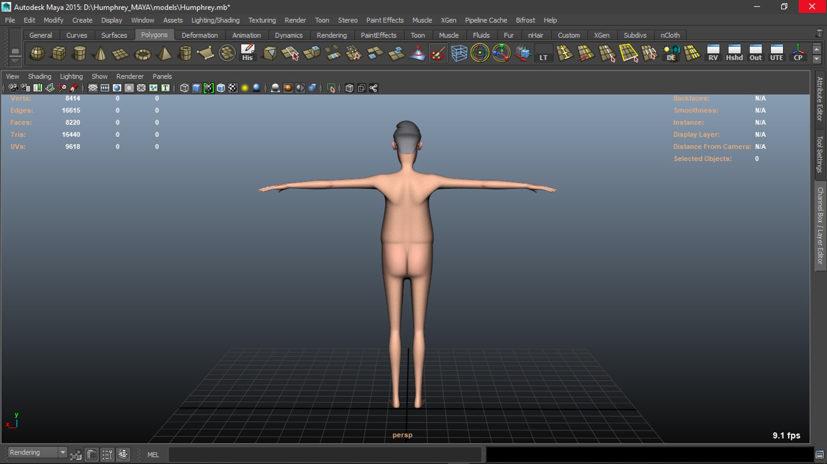Open the Out outliner shelf button
The width and height of the screenshot is (827, 464).
click(x=755, y=53)
